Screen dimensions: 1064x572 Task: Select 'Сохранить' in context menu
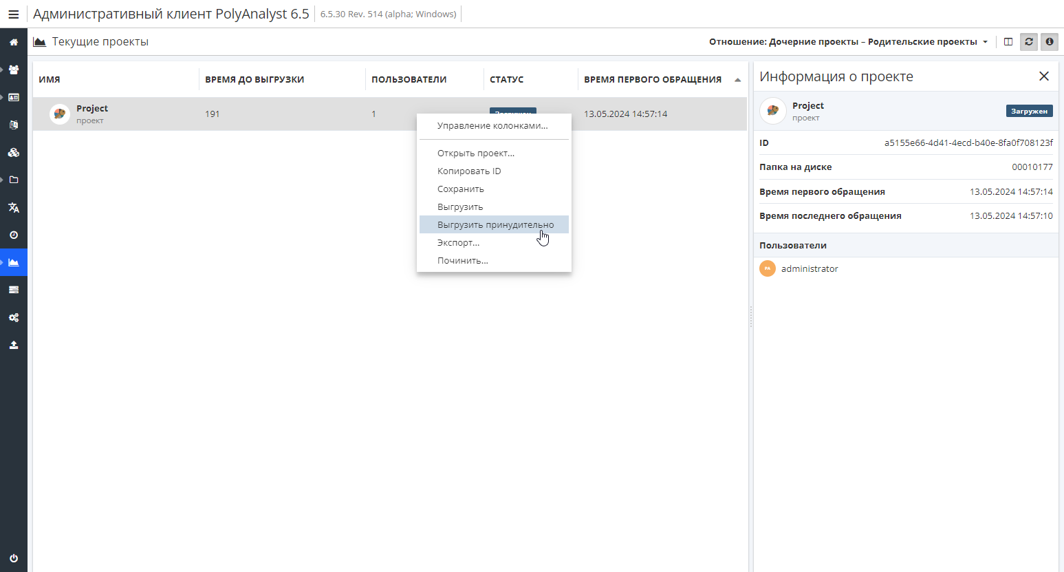[x=494, y=189]
